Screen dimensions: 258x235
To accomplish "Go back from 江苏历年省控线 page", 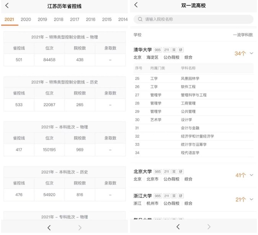I will (7, 6).
